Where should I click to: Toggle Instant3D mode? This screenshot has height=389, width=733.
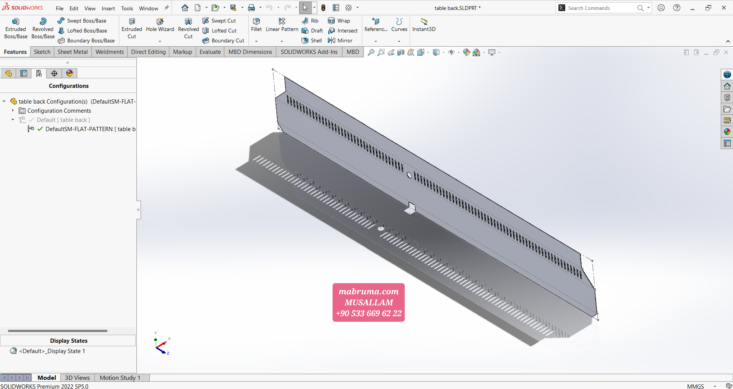click(424, 25)
